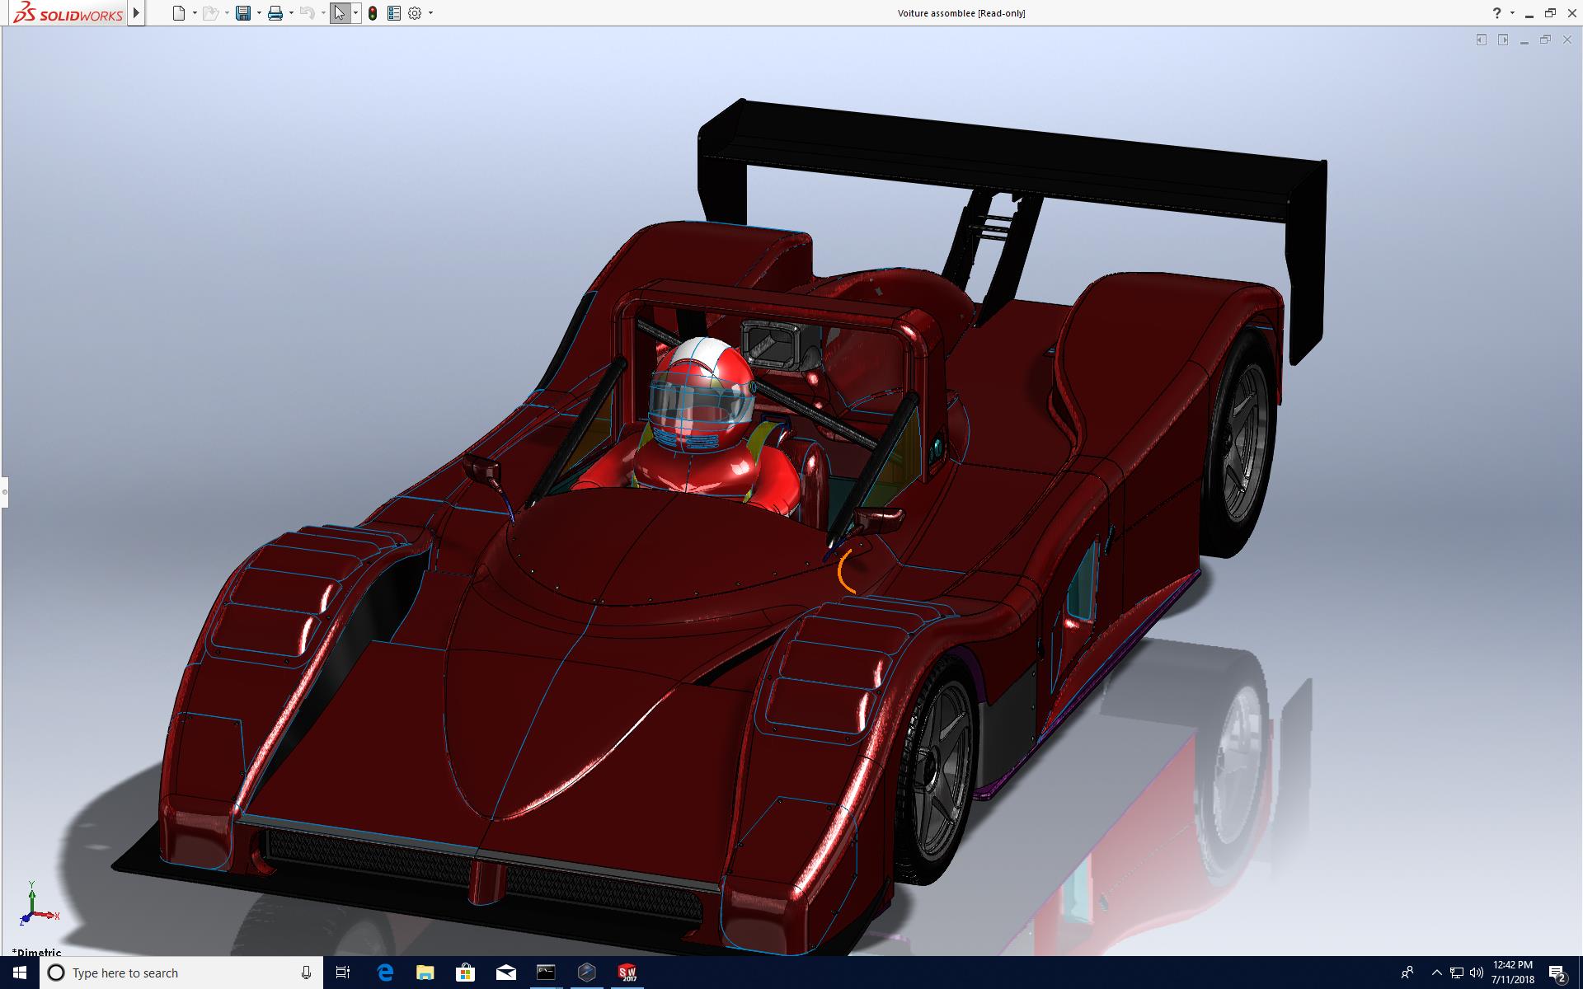
Task: Open dropdown arrow next to New
Action: click(195, 13)
